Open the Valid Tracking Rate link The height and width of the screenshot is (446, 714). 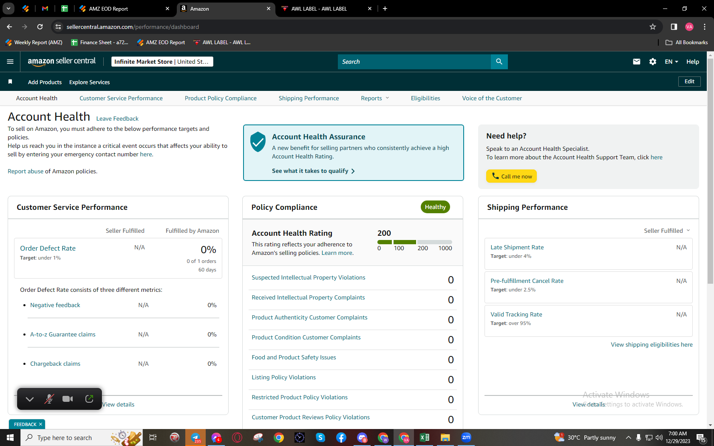[x=516, y=314]
